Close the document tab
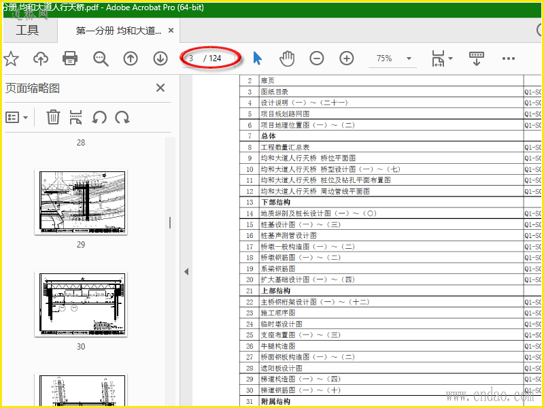544x408 pixels. [171, 31]
